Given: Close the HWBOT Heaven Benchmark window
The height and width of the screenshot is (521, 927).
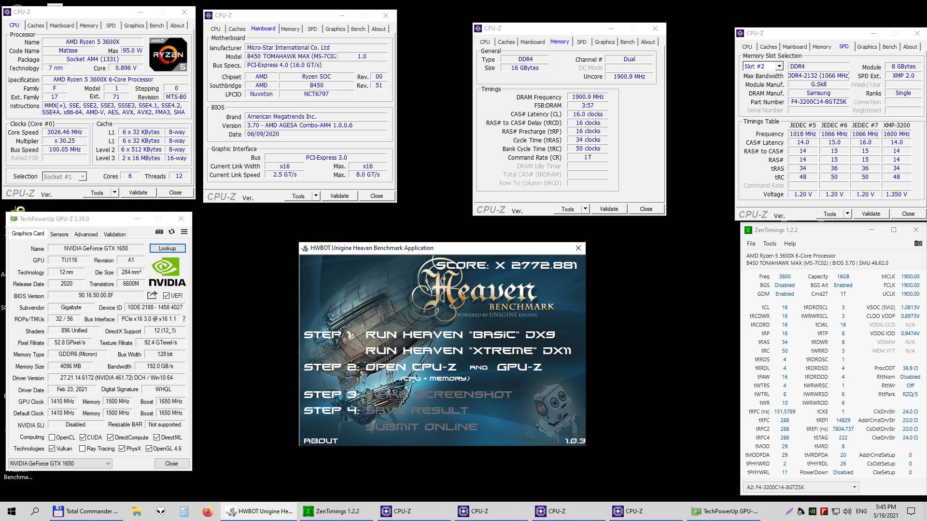Looking at the screenshot, I should 578,248.
